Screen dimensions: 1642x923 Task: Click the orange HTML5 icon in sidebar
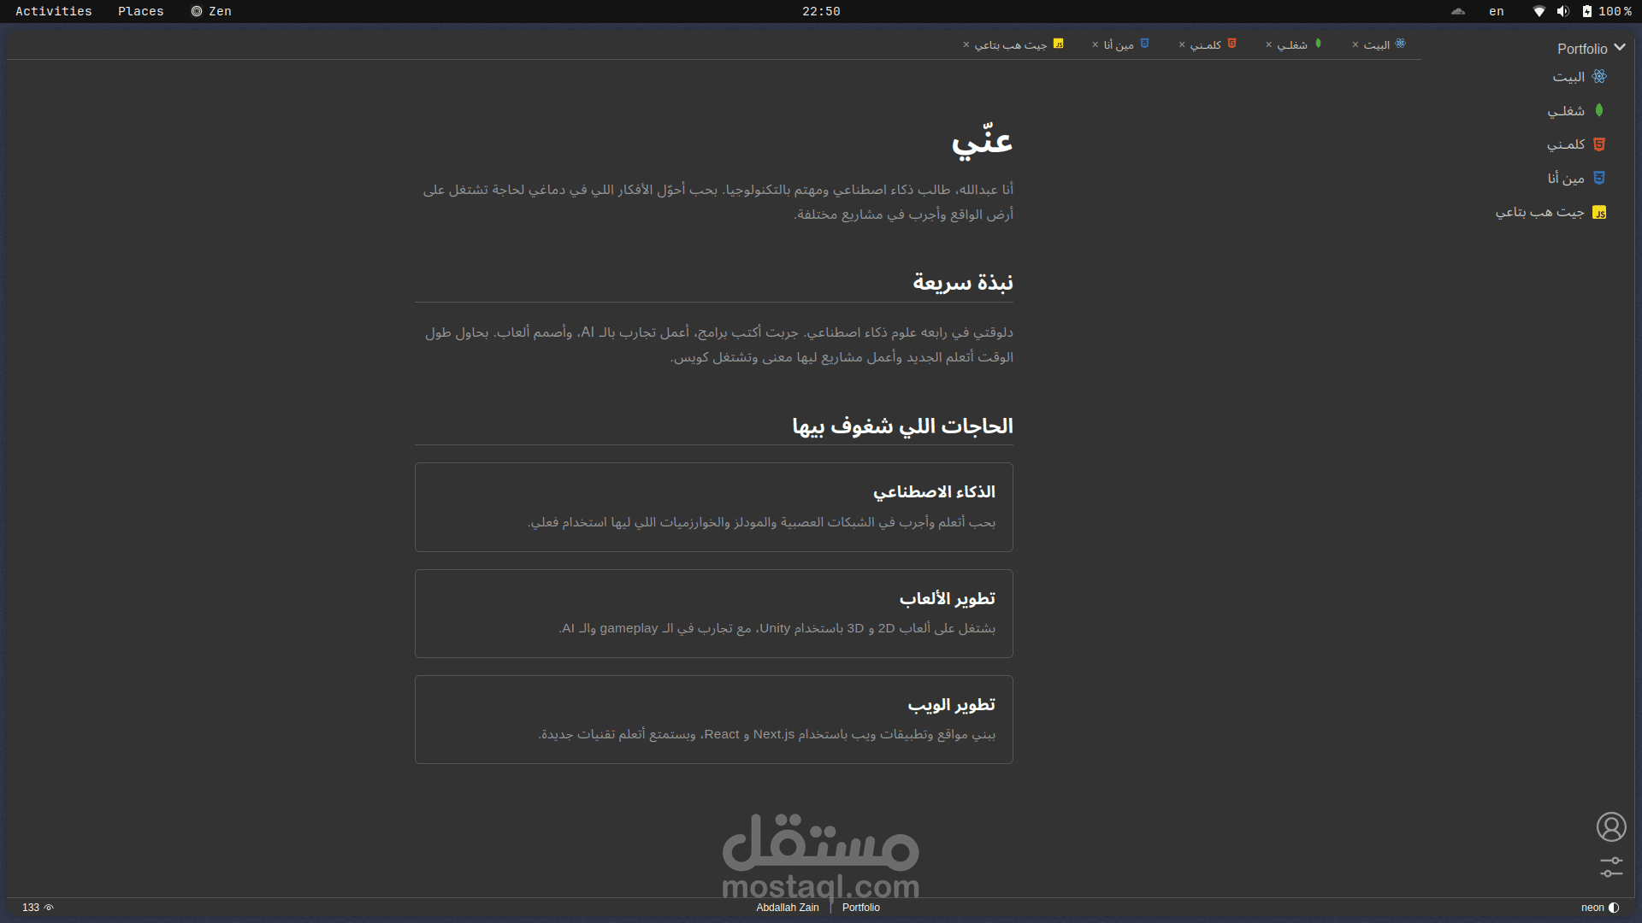tap(1599, 144)
